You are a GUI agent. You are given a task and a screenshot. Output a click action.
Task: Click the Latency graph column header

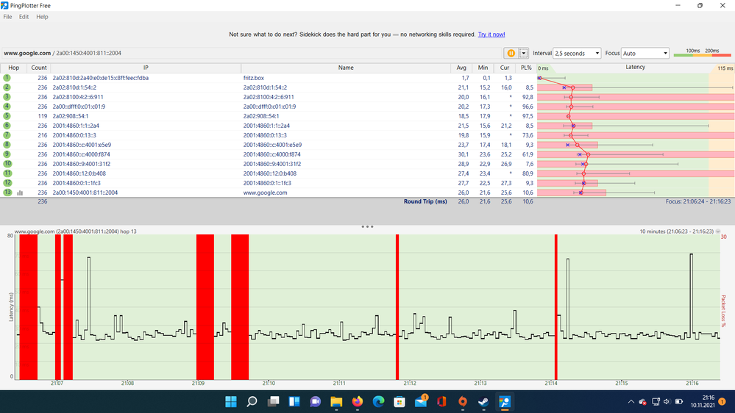(x=635, y=68)
